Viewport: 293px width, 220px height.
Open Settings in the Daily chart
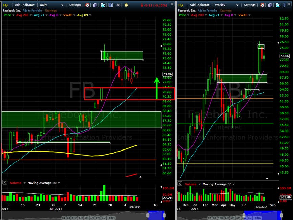(x=74, y=5)
